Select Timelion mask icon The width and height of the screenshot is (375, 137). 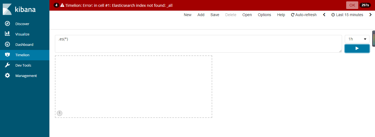7,55
